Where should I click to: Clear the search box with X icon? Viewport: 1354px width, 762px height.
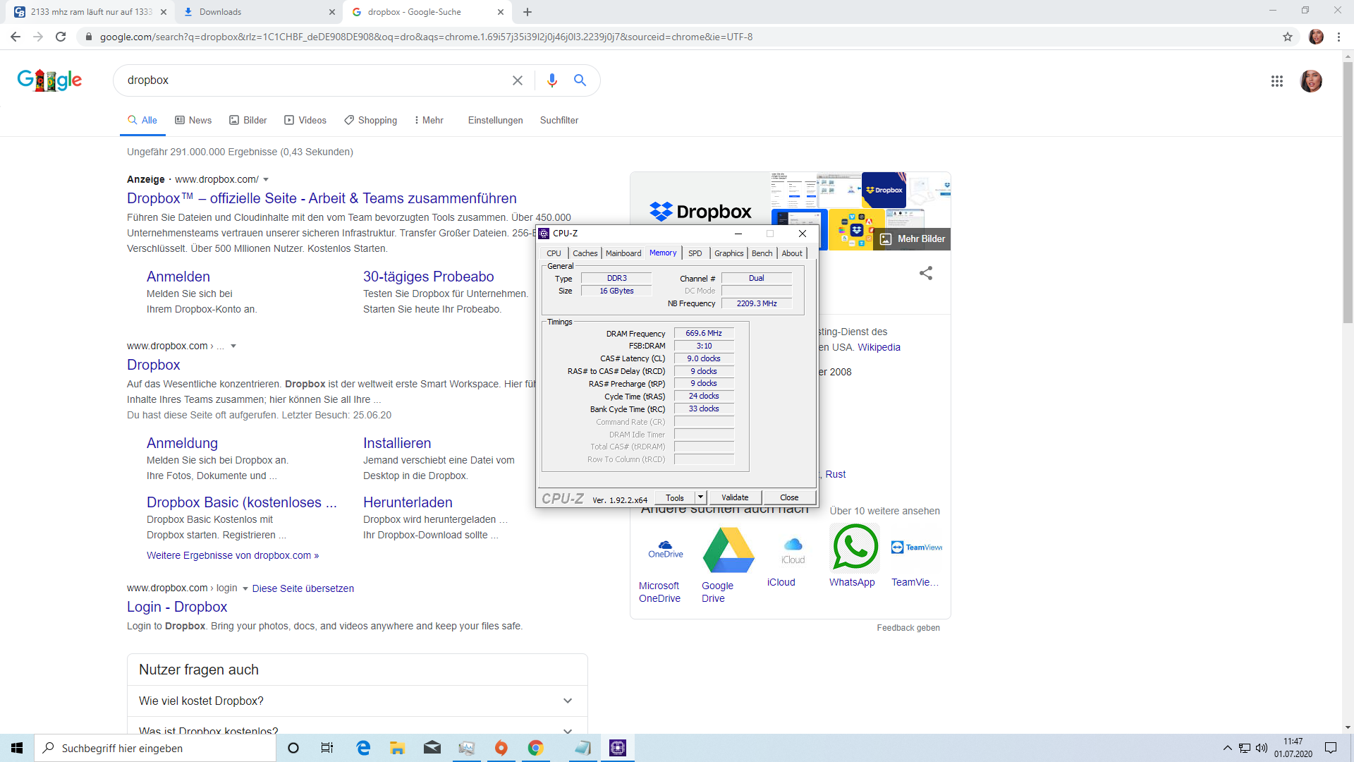[x=518, y=80]
